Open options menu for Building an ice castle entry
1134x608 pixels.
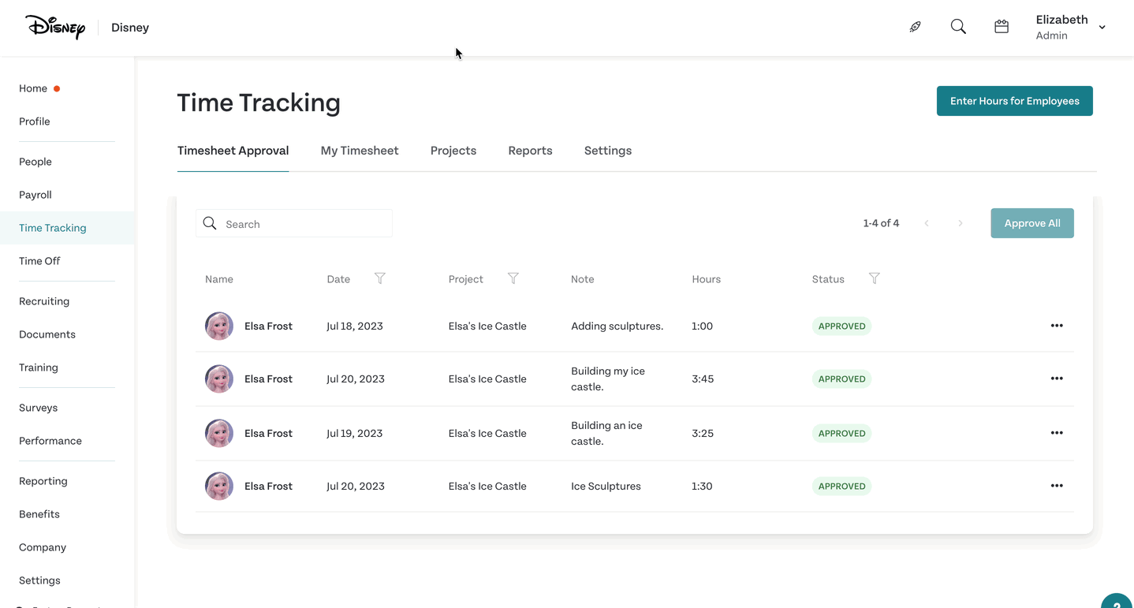pos(1057,433)
